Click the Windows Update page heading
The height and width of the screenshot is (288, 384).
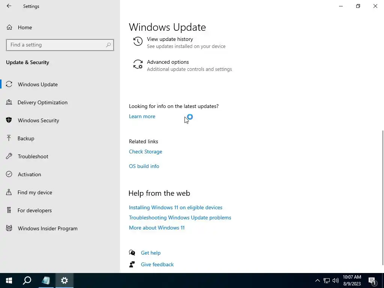pyautogui.click(x=167, y=27)
